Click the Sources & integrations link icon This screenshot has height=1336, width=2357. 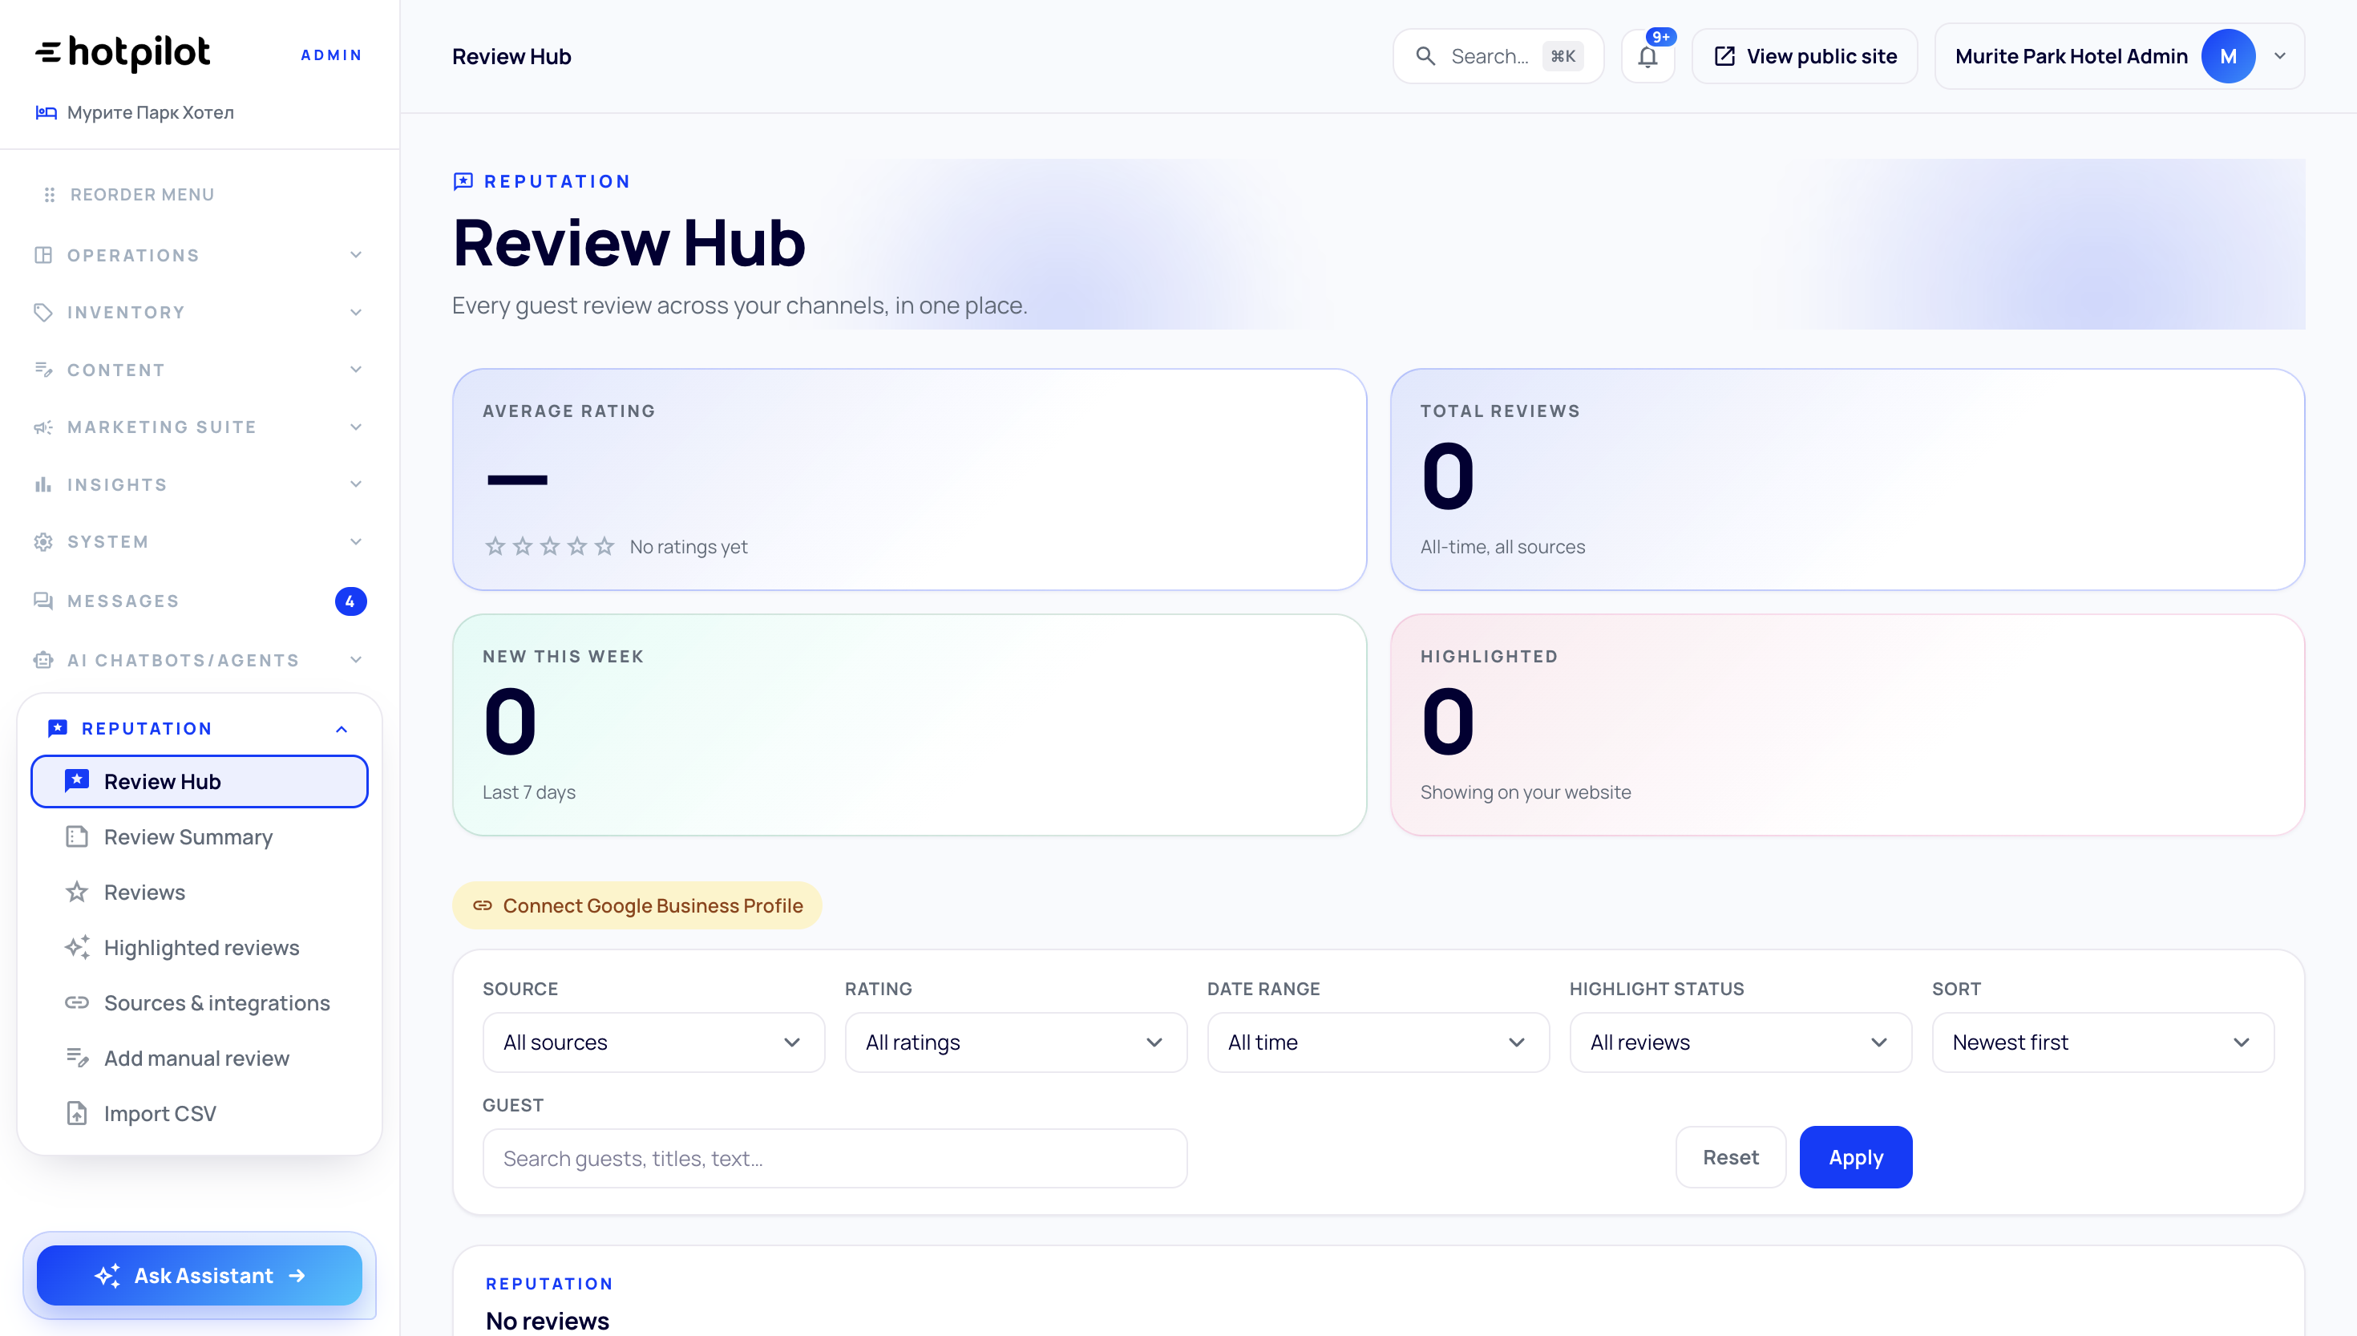pyautogui.click(x=77, y=1003)
